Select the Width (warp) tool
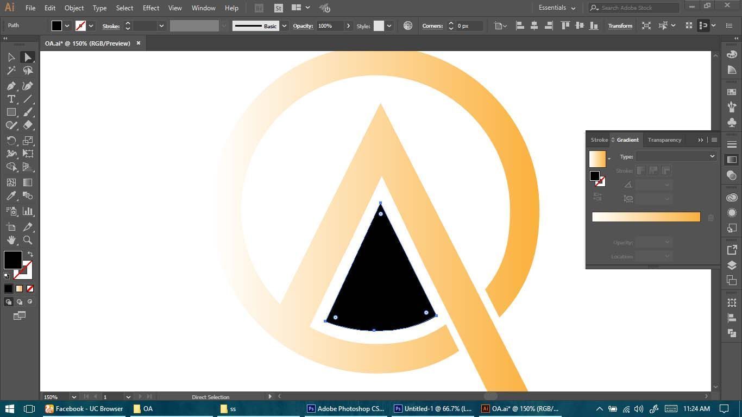 [x=11, y=154]
